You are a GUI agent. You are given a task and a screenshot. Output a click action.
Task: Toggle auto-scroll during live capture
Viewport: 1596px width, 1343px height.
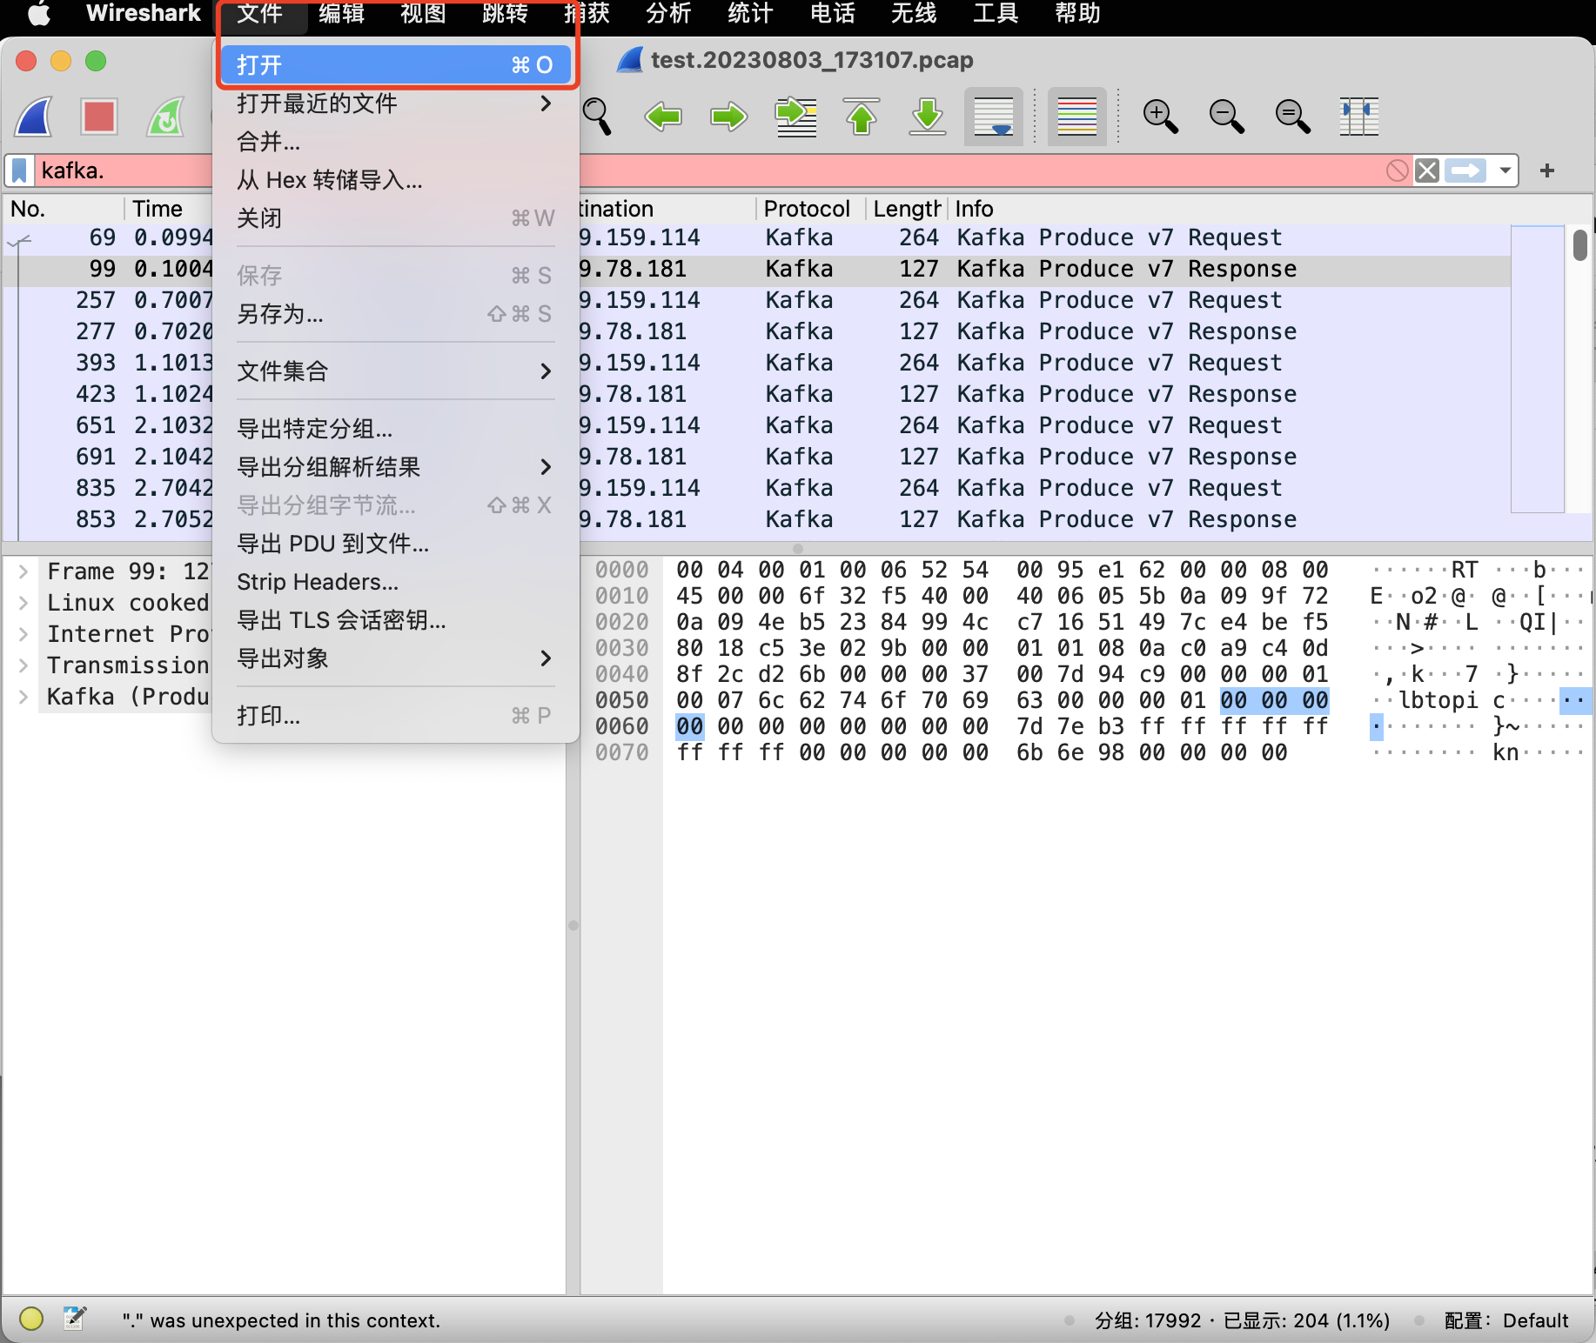tap(994, 117)
